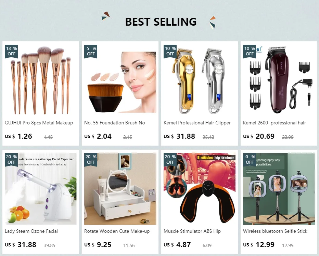Screen dimensions: 319x256
Task: Open GUJHUI Pro 8pcs Metal Makeup product image
Action: (x=41, y=80)
